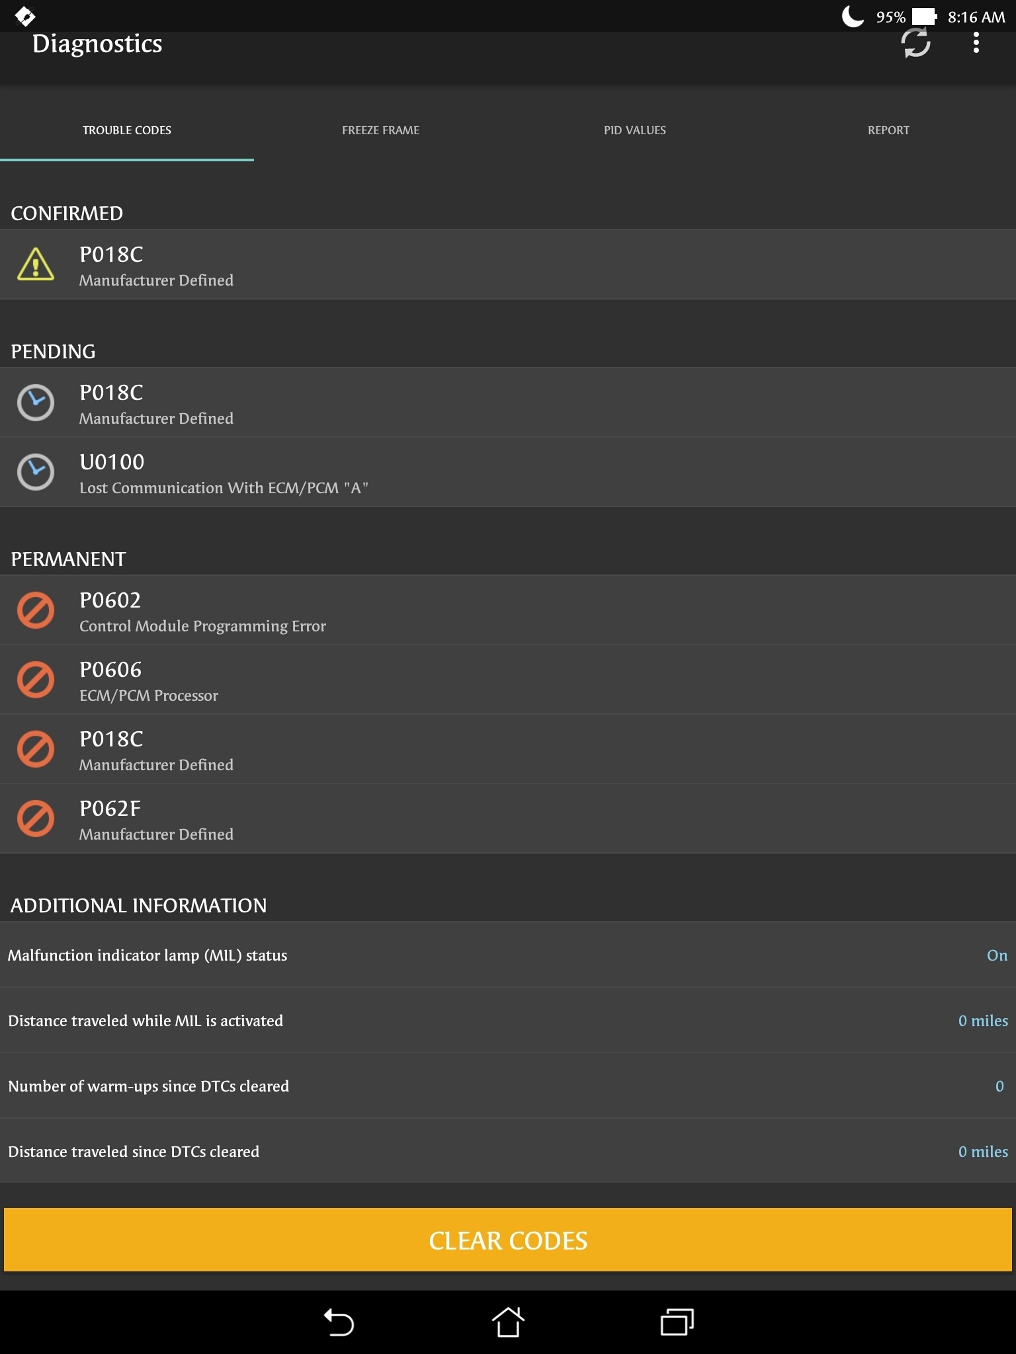1016x1354 pixels.
Task: Tap the clock icon beside U0100
Action: tap(36, 472)
